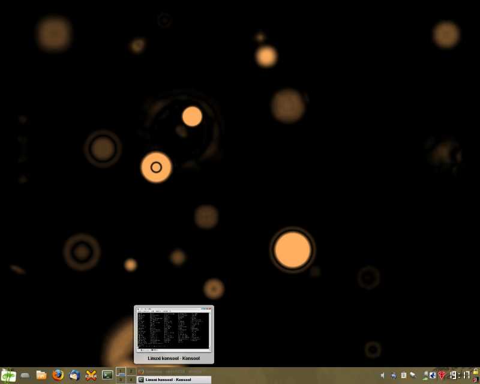Image resolution: width=480 pixels, height=384 pixels.
Task: Open the KDE main menu launcher
Action: tap(8, 376)
